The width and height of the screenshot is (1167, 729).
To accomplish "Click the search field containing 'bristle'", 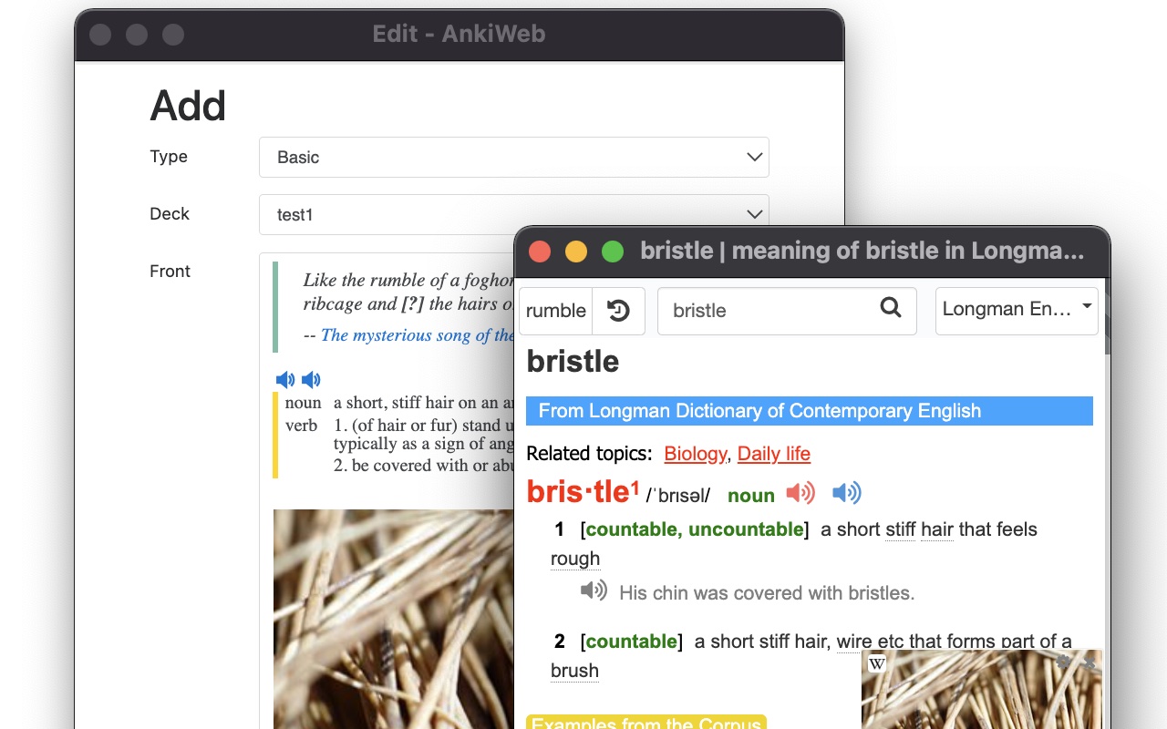I will coord(766,311).
